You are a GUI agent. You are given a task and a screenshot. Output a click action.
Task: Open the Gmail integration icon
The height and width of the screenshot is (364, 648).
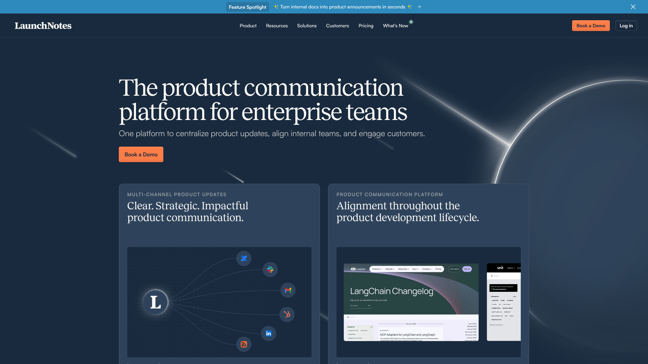click(288, 290)
